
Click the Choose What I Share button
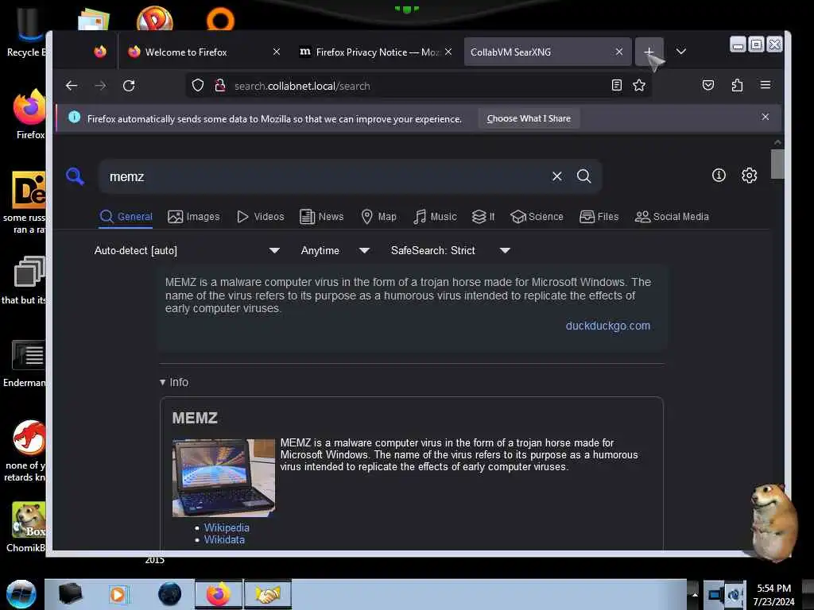pyautogui.click(x=529, y=118)
